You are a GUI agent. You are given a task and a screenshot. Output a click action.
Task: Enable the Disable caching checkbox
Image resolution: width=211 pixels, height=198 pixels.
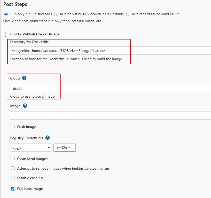(13, 178)
